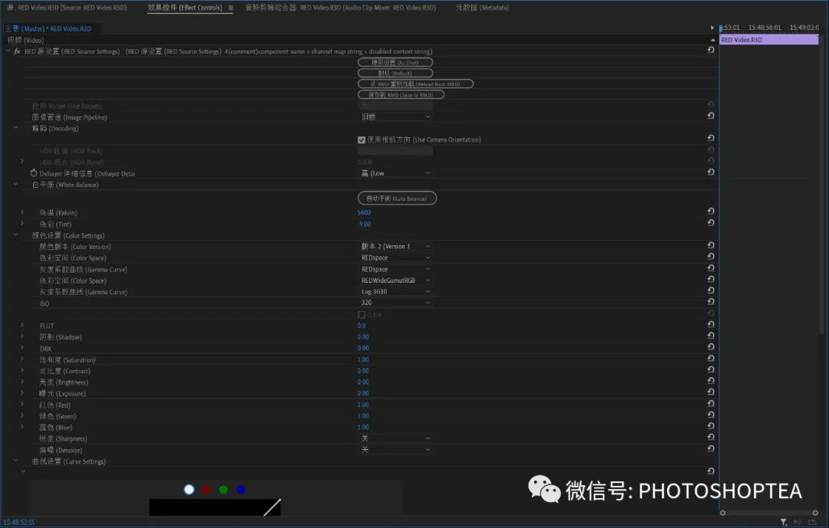Viewport: 829px width, 528px height.
Task: Reset the Saturation parameter
Action: click(x=711, y=359)
